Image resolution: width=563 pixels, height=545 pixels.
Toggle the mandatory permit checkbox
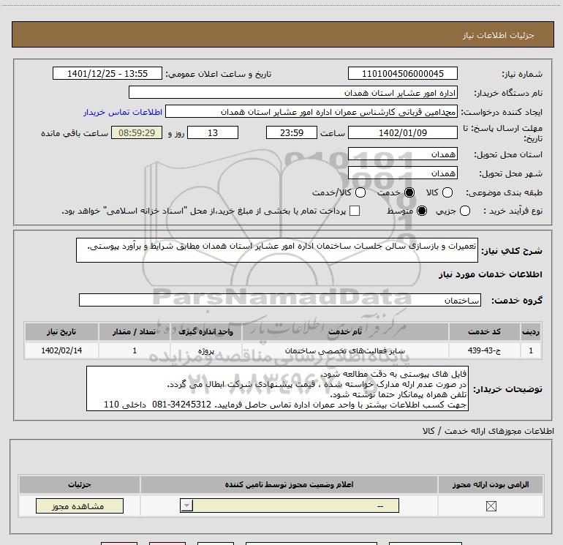tap(491, 505)
